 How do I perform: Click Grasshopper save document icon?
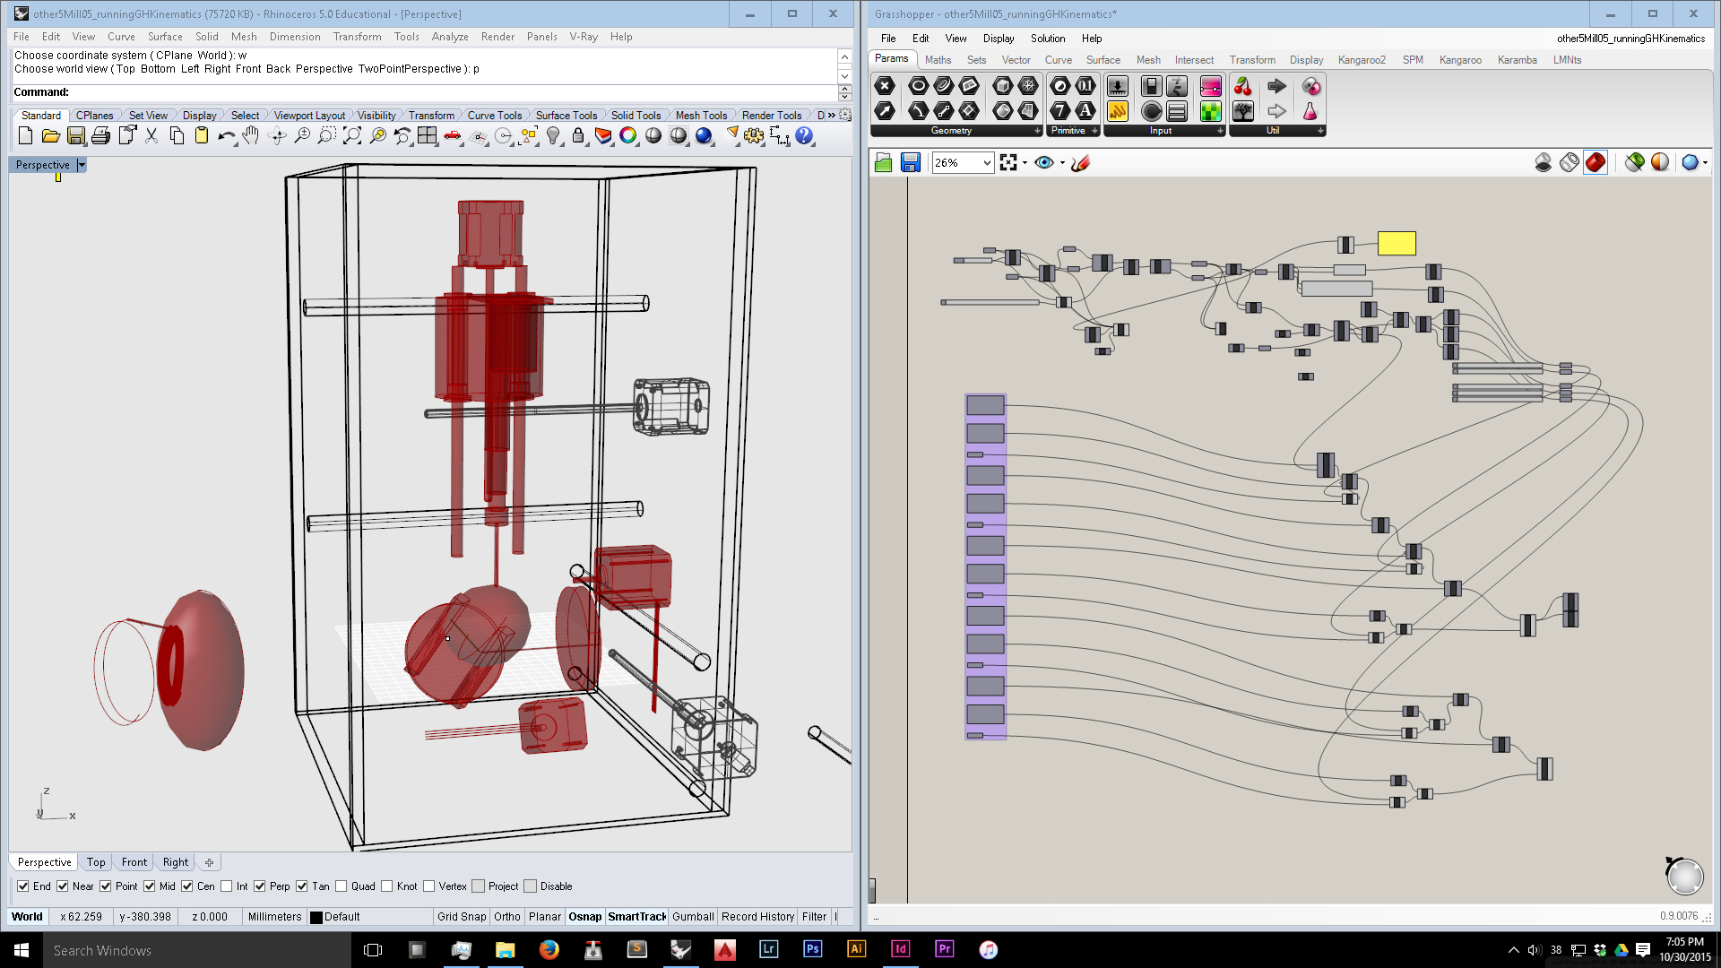(911, 162)
